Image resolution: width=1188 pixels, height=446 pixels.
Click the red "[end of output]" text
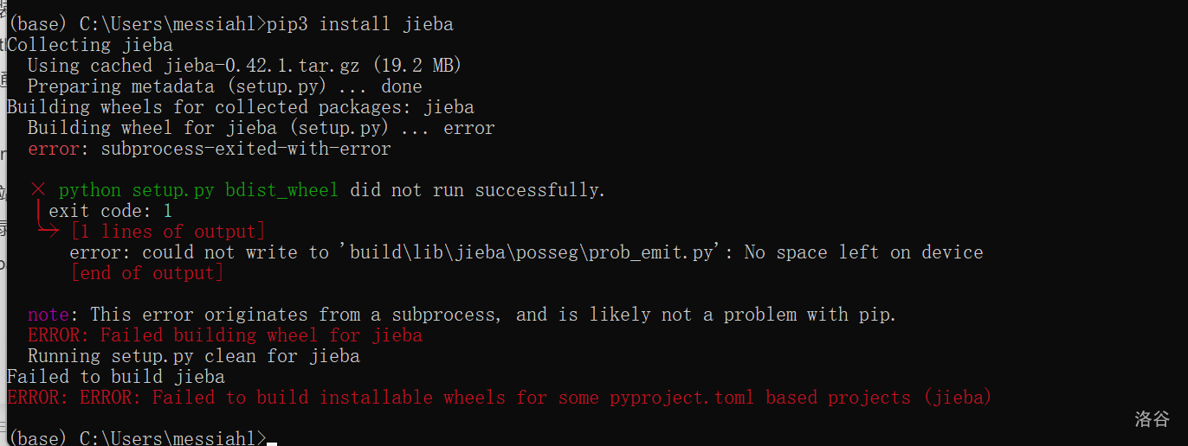point(147,273)
